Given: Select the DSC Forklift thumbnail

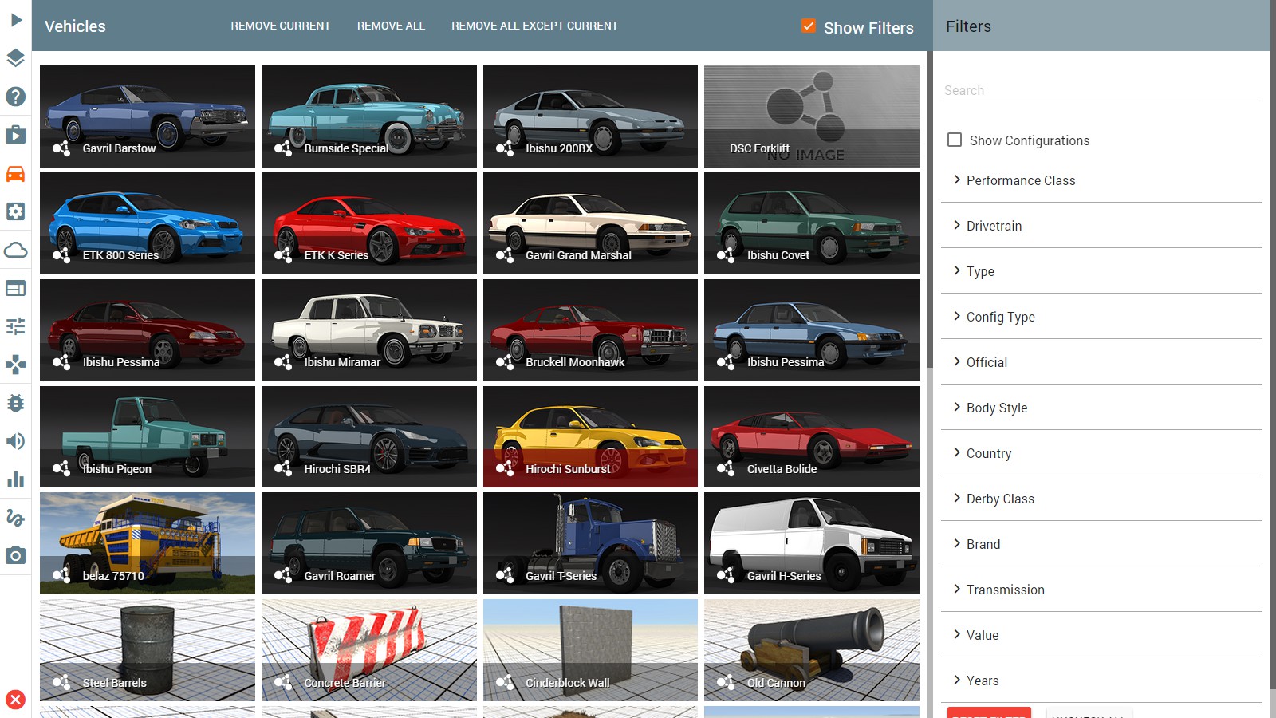Looking at the screenshot, I should coord(812,116).
